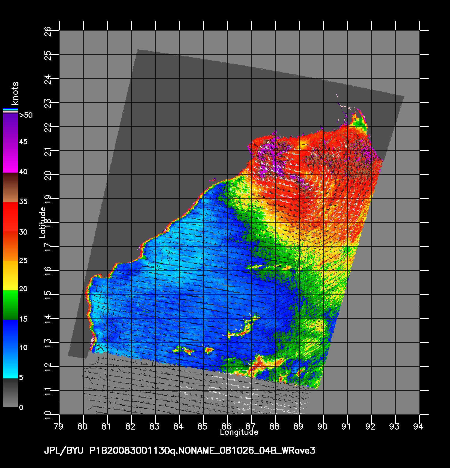Viewport: 450px width, 468px height.
Task: Click the longitude tick label '88'
Action: pyautogui.click(x=274, y=426)
